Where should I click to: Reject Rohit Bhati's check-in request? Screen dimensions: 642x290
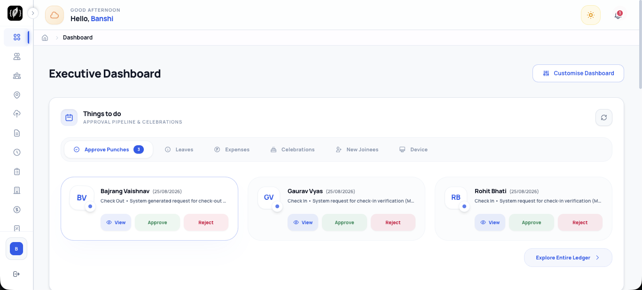[580, 223]
